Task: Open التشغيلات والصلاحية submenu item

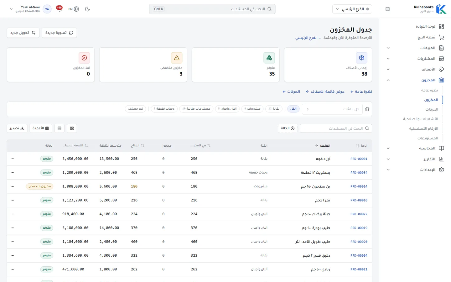Action: click(420, 119)
